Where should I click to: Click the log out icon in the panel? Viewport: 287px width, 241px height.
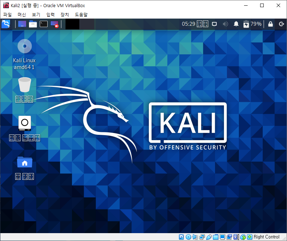(281, 24)
